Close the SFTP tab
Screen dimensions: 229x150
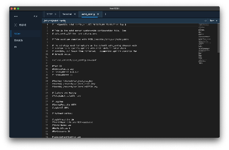pyautogui.click(x=55, y=14)
